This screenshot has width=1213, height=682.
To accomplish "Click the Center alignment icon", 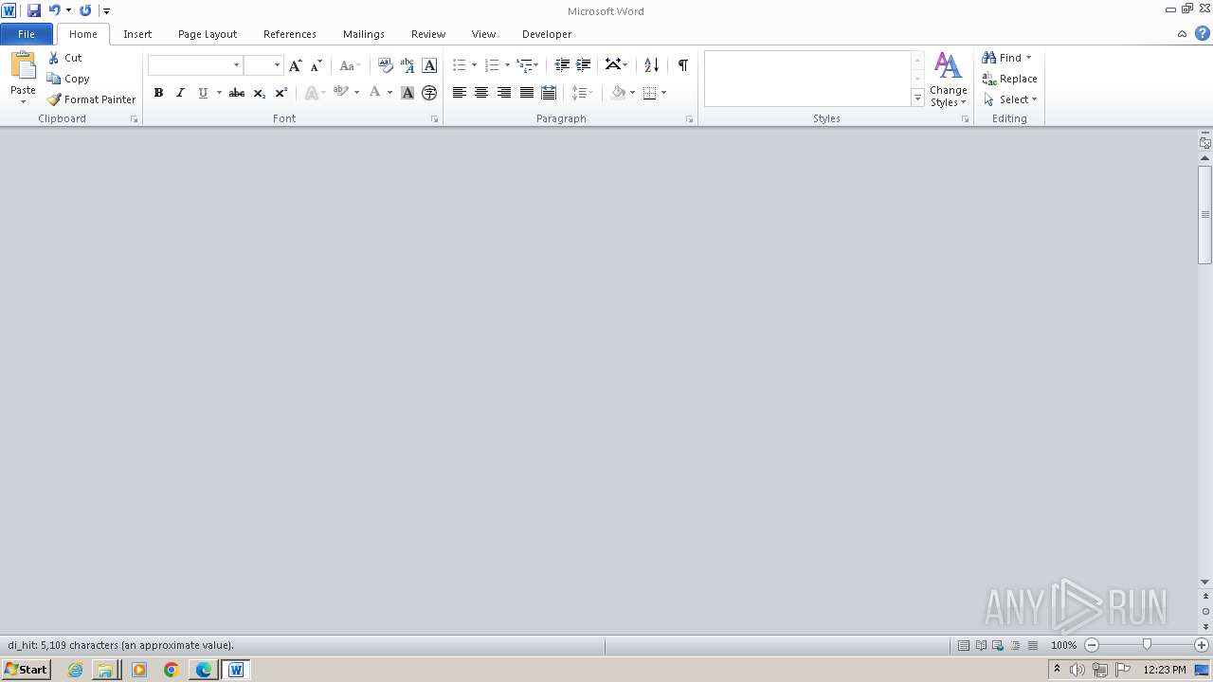I will (481, 93).
